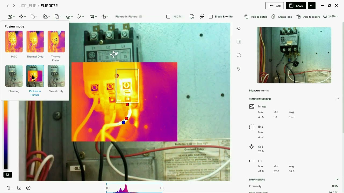
Task: Open the color palette tool
Action: [x=68, y=17]
